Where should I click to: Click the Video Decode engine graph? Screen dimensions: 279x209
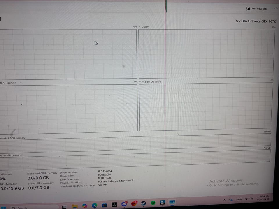point(206,107)
